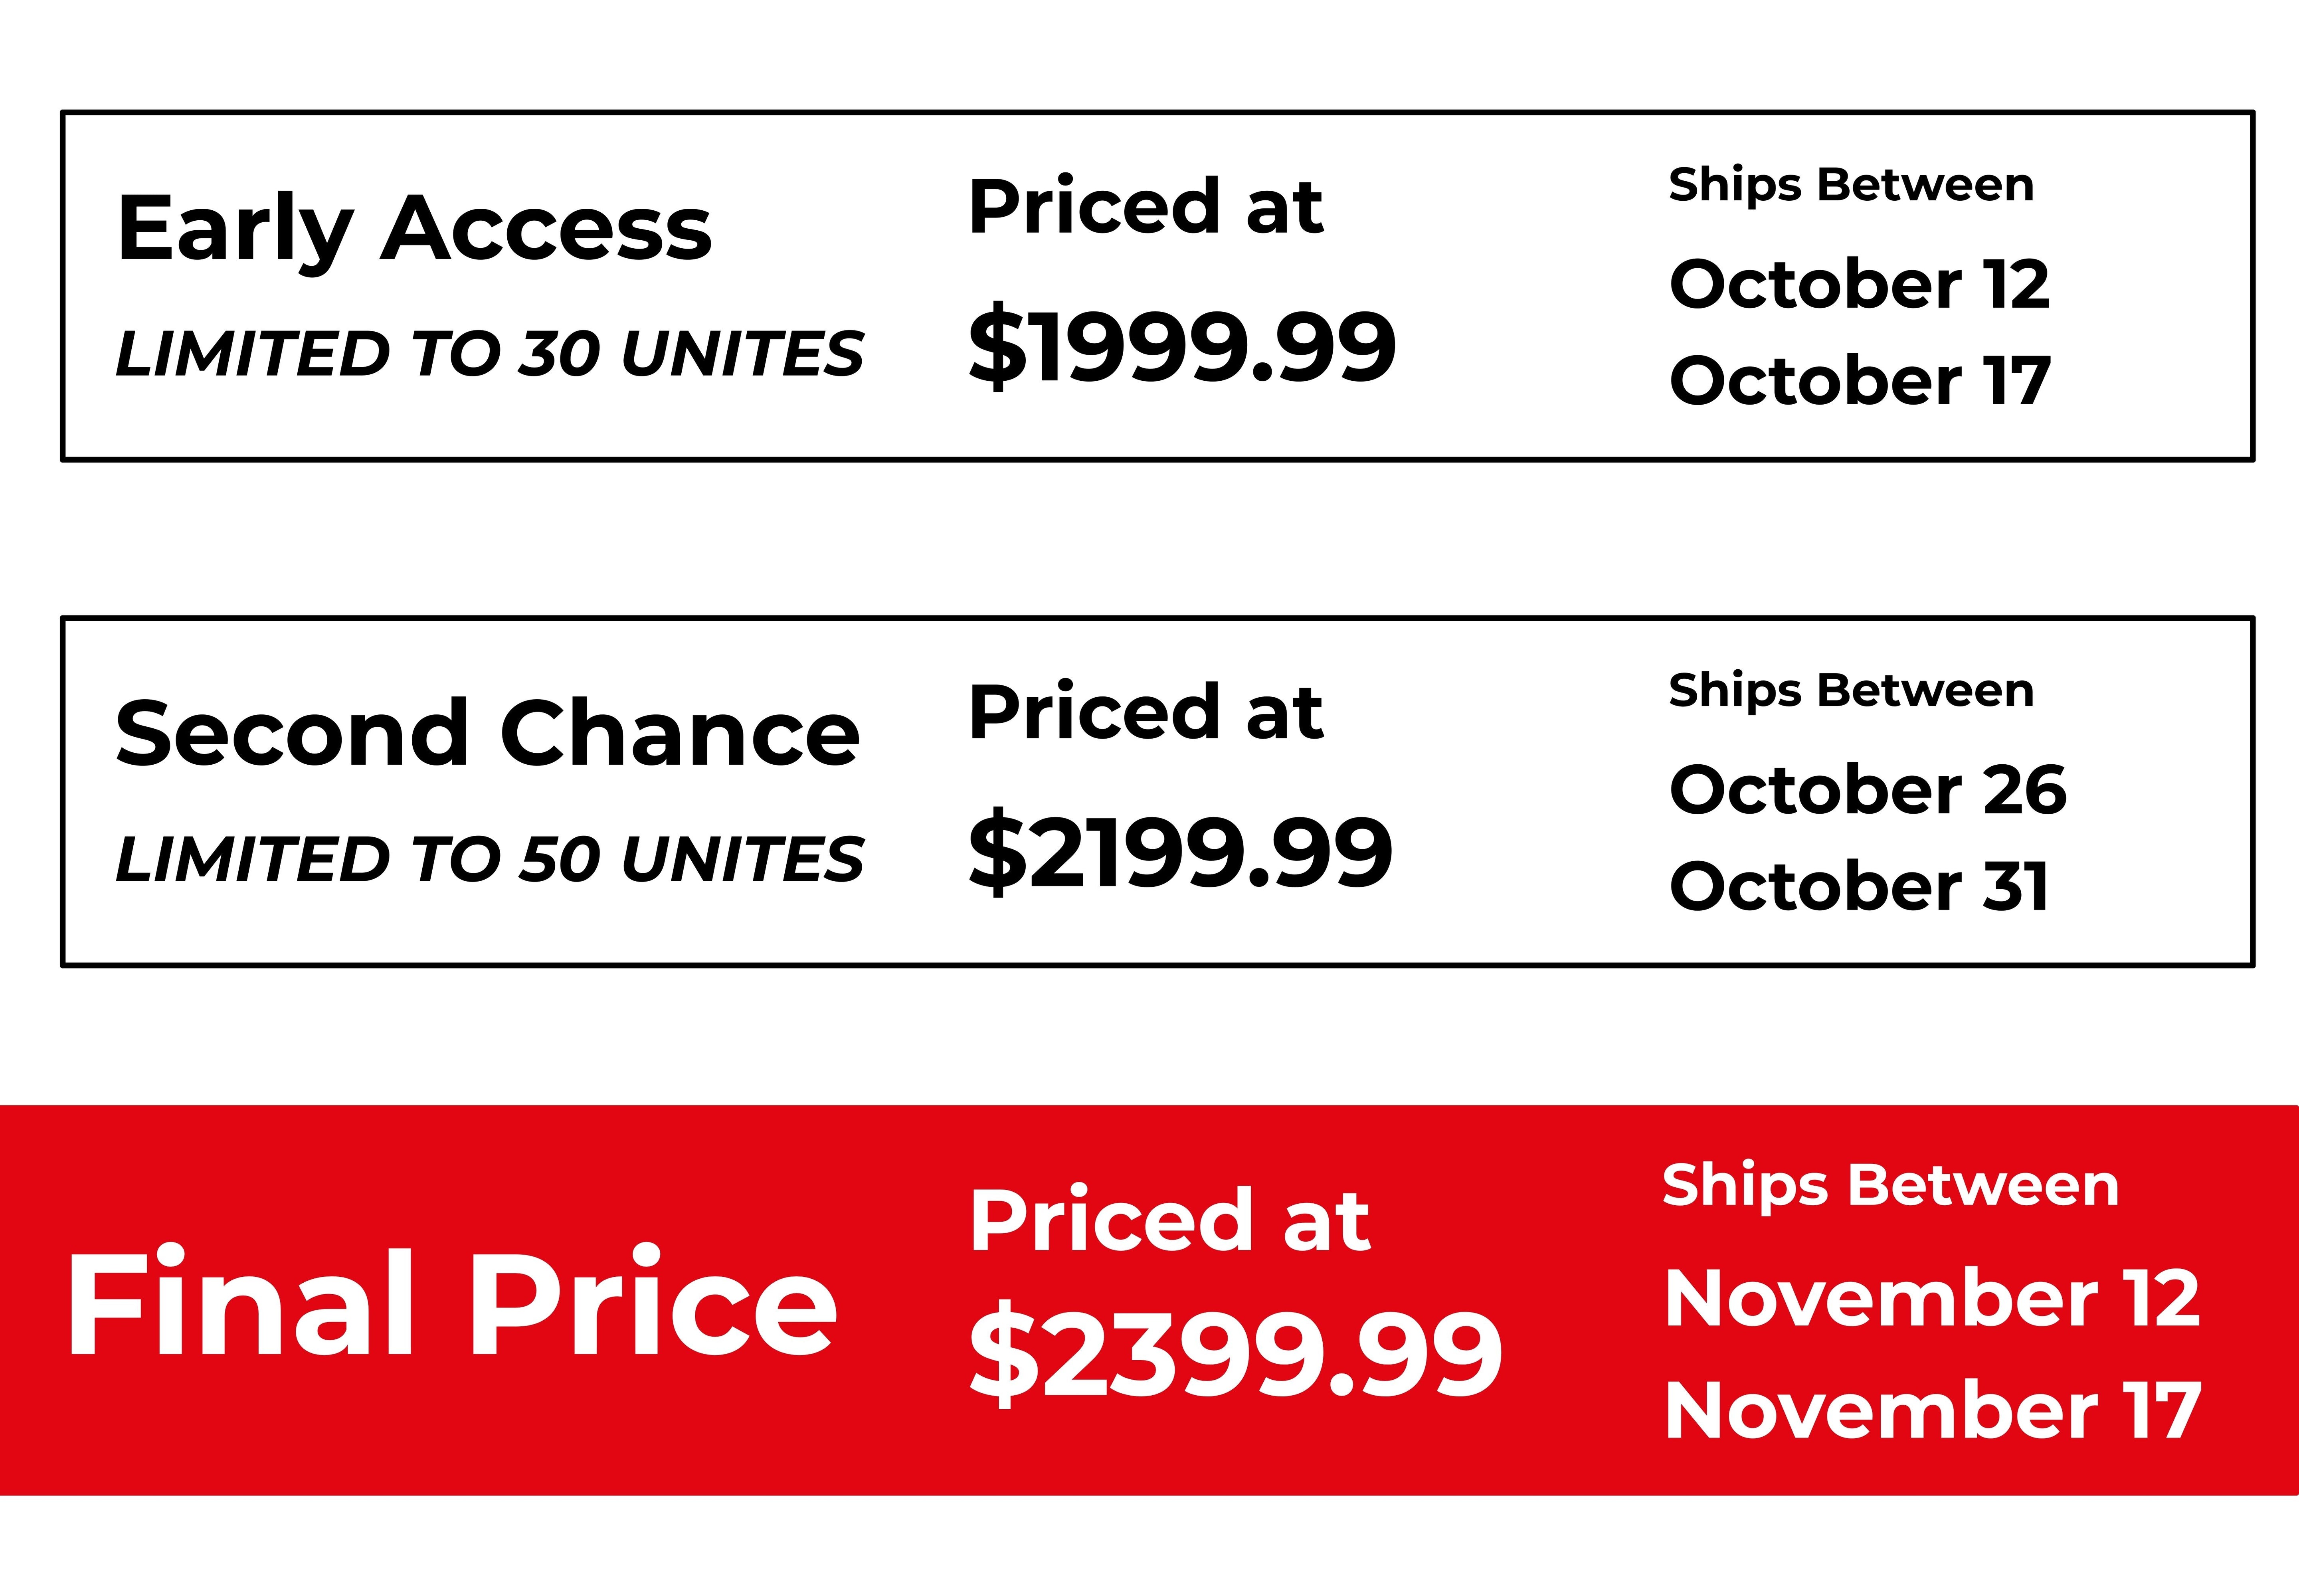Click "Priced at" label on the red banner
Screen dimensions: 2299x1596
(x=1169, y=1220)
